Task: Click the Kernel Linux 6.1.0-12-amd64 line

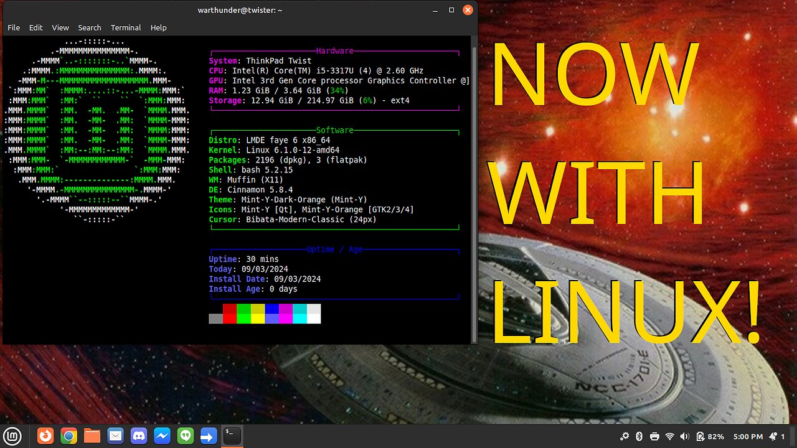Action: [274, 150]
